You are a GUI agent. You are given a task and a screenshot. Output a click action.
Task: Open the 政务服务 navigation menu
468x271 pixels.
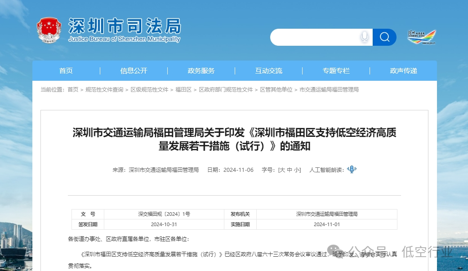tap(201, 70)
